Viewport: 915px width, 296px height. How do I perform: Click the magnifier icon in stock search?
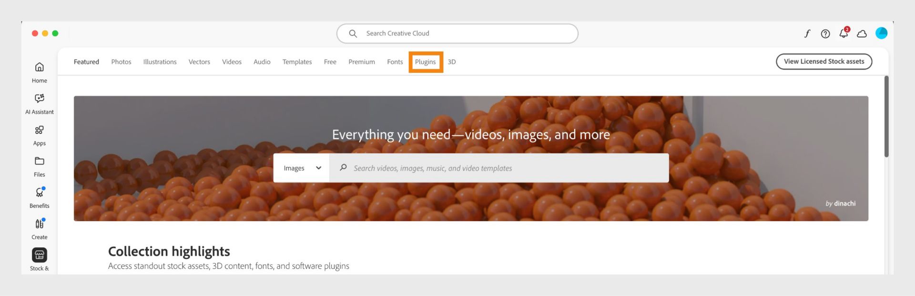343,168
